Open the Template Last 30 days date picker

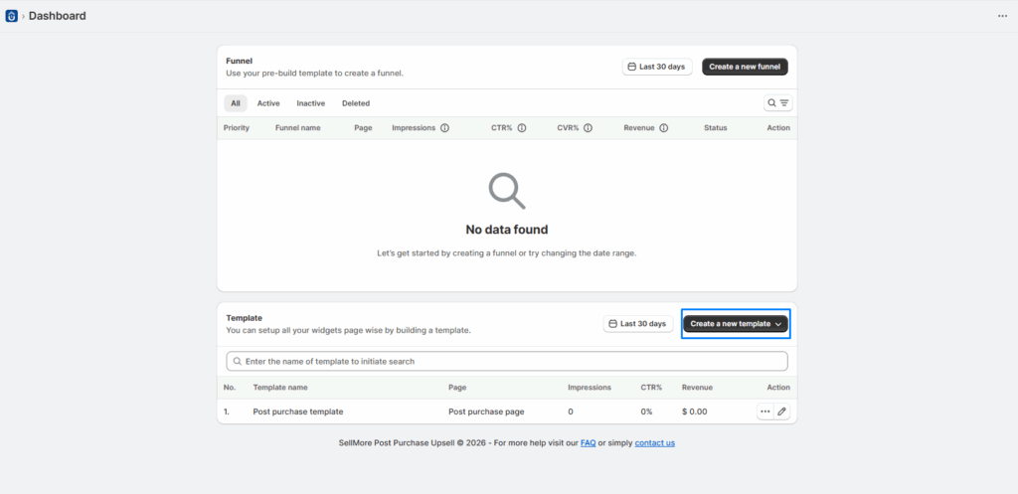click(x=638, y=324)
